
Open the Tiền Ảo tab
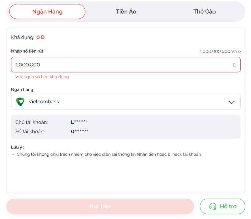tap(126, 12)
